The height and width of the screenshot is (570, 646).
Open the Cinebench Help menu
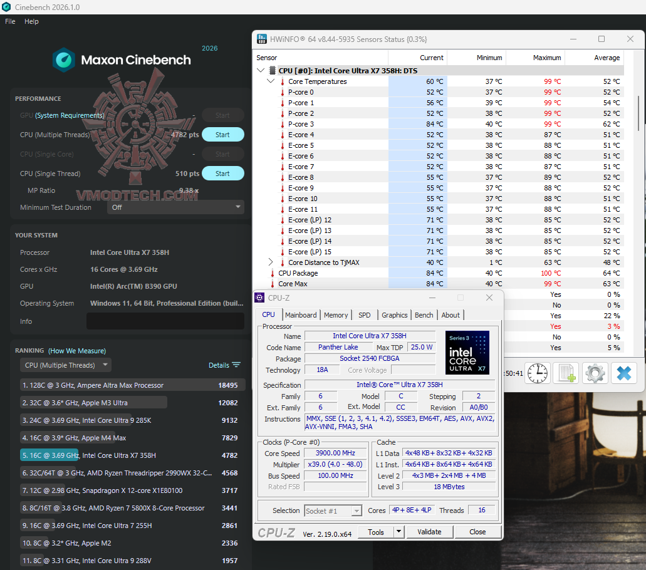coord(31,21)
